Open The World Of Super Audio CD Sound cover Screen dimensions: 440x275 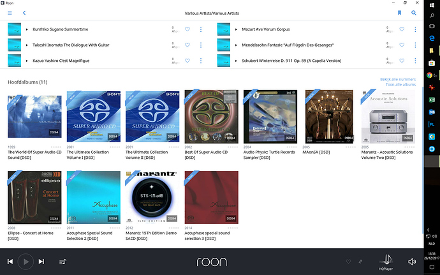35,117
